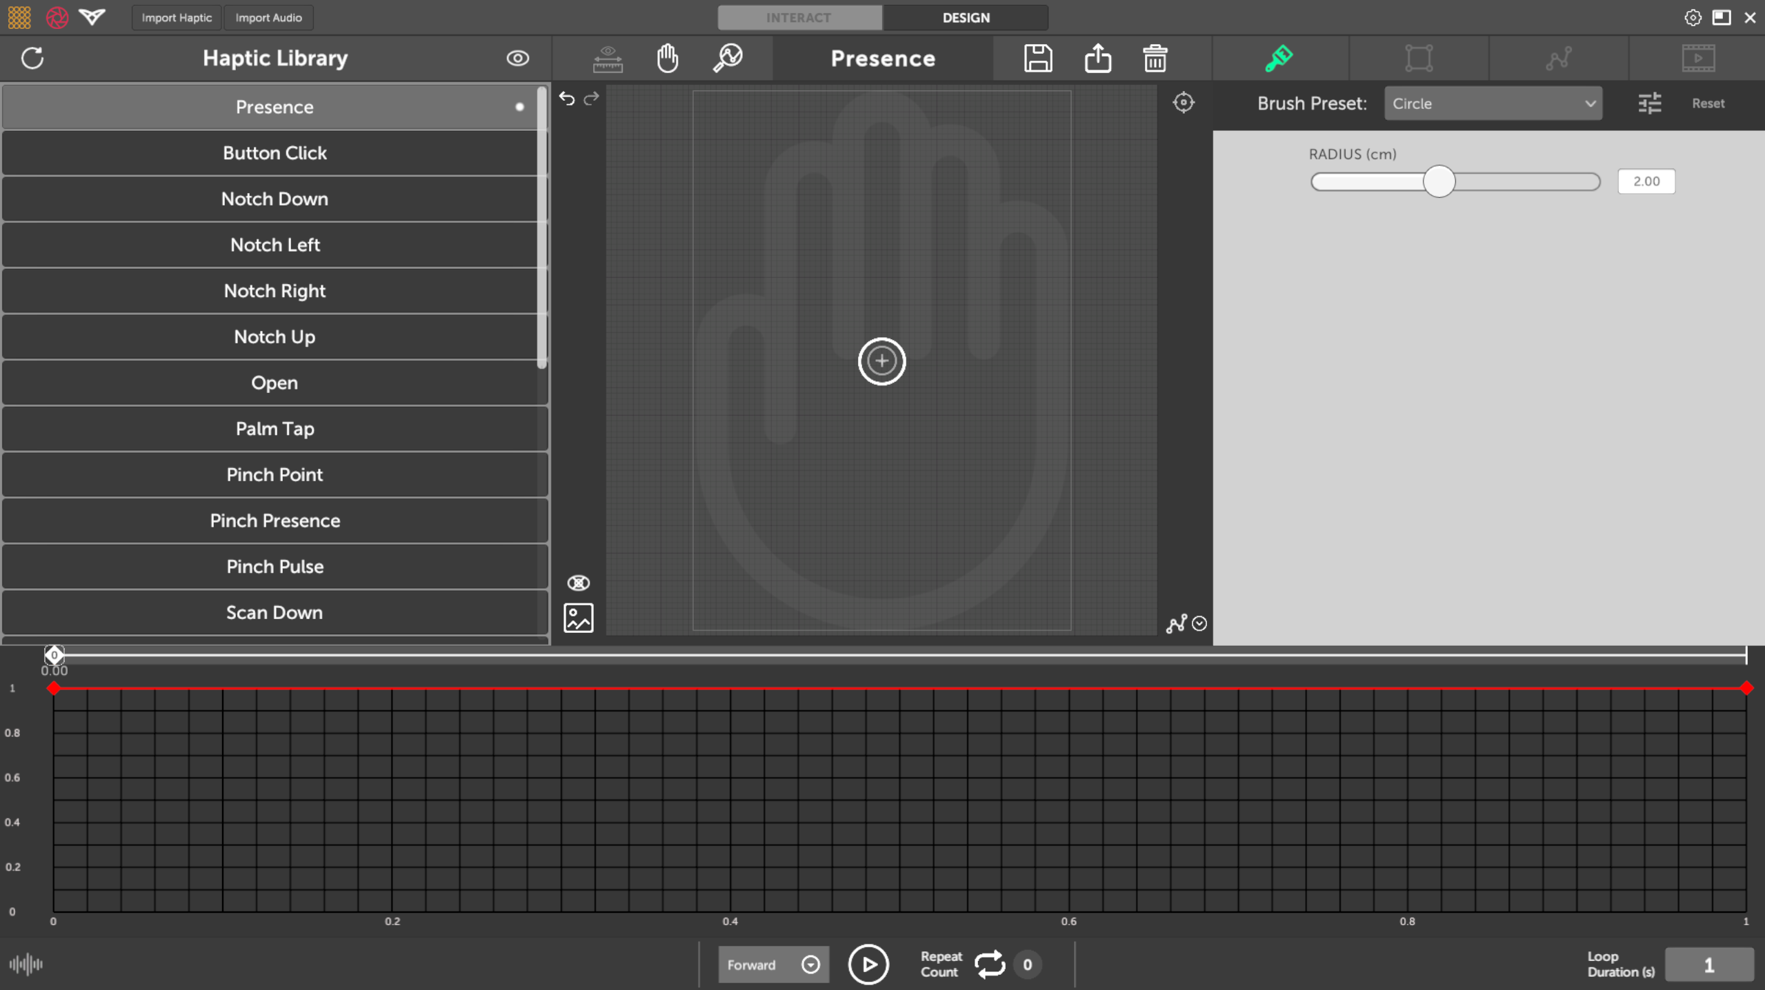
Task: Select Palm Tap in the library
Action: (275, 429)
